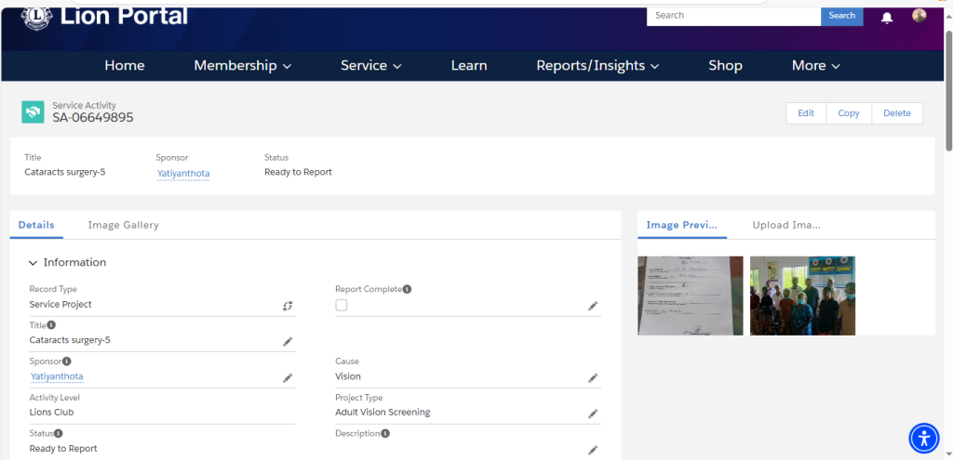Select 'Cataracts surgery-5' title in header
This screenshot has height=460, width=953.
[x=65, y=172]
